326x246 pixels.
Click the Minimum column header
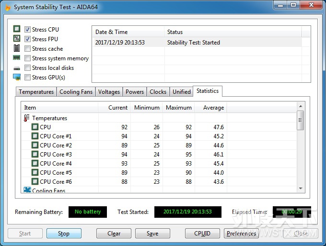click(147, 108)
